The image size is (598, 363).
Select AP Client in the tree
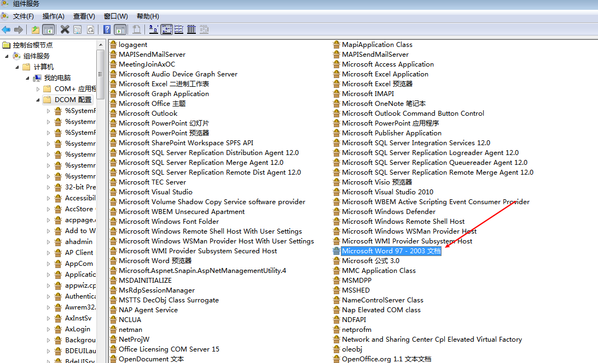click(x=79, y=253)
